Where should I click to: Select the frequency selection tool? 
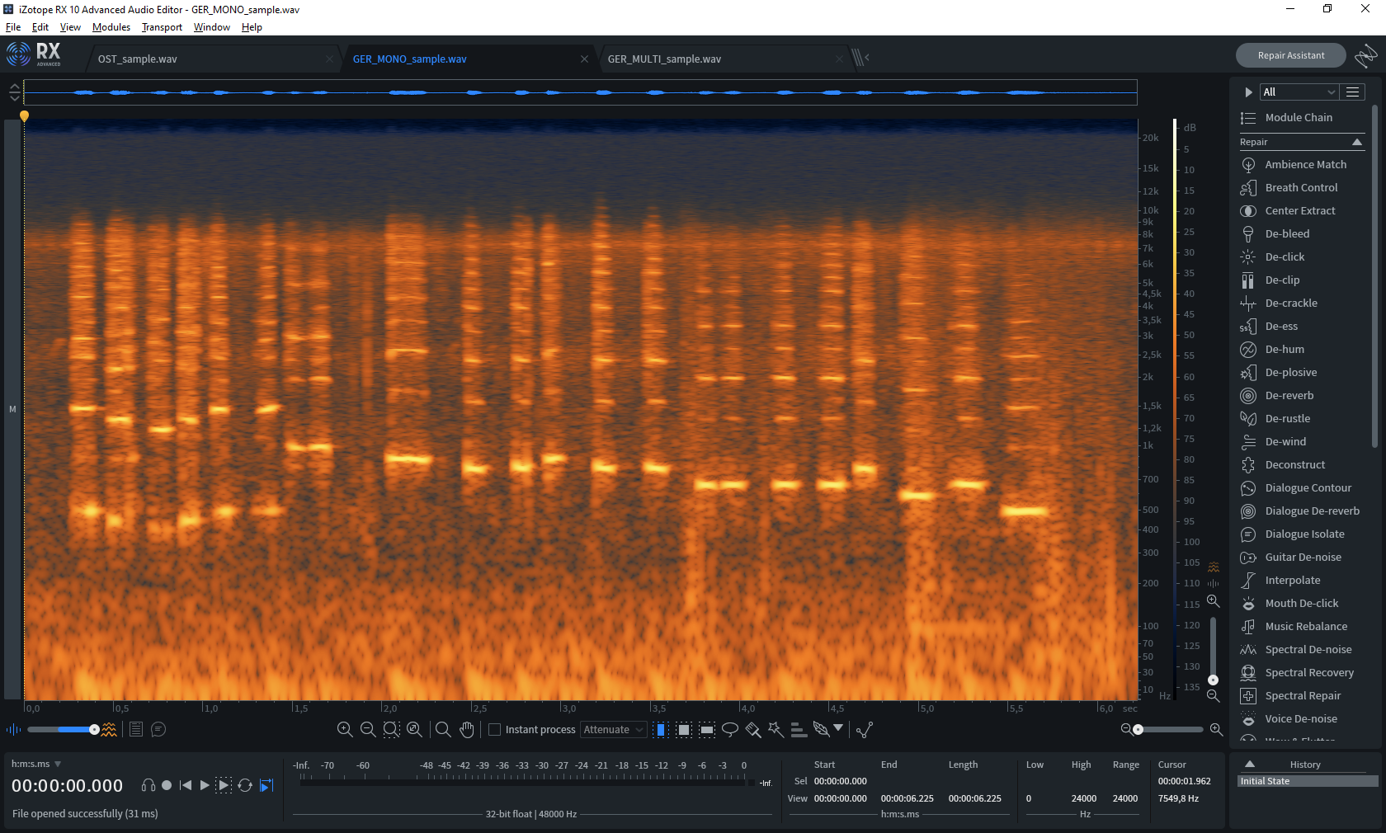[x=707, y=730]
